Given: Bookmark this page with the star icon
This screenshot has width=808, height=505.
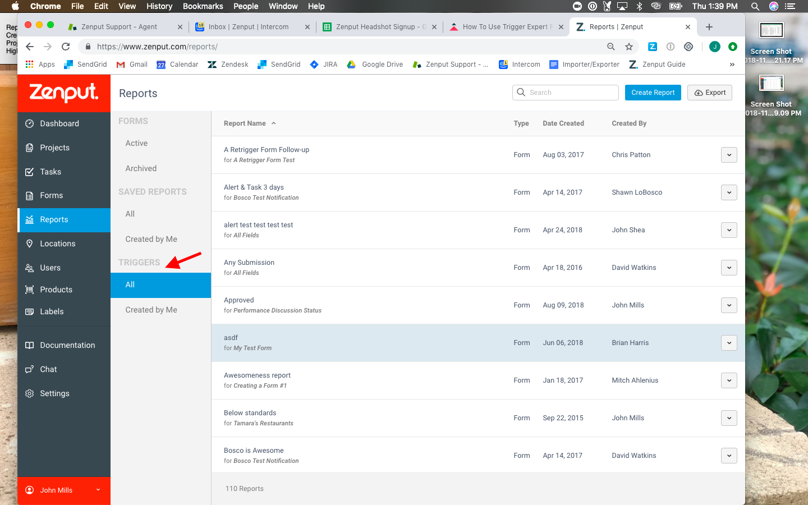Looking at the screenshot, I should pyautogui.click(x=629, y=47).
